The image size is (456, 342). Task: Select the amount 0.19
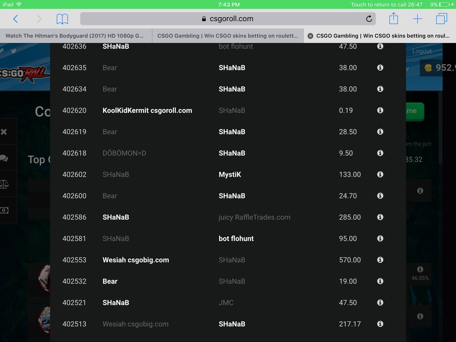[346, 111]
